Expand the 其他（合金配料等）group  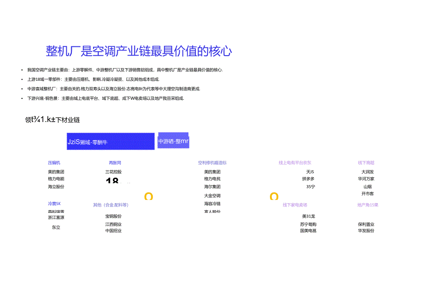tap(111, 205)
